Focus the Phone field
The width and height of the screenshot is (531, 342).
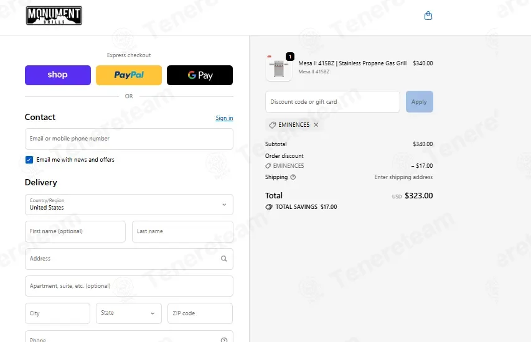(129, 336)
